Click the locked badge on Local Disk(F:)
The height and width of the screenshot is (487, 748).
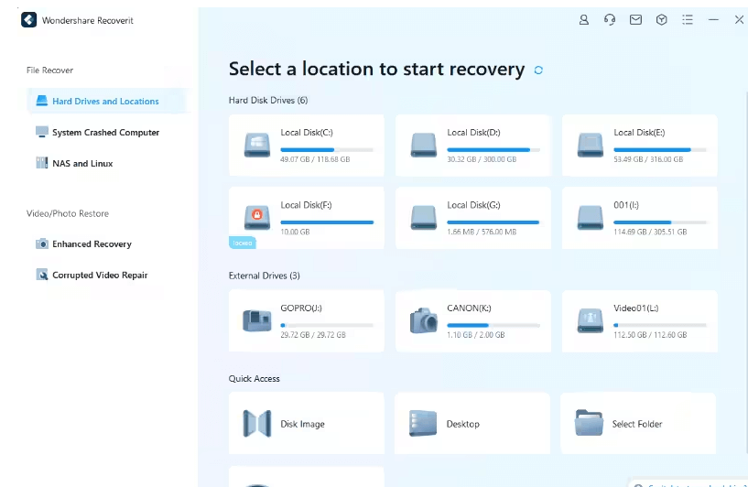click(x=243, y=243)
